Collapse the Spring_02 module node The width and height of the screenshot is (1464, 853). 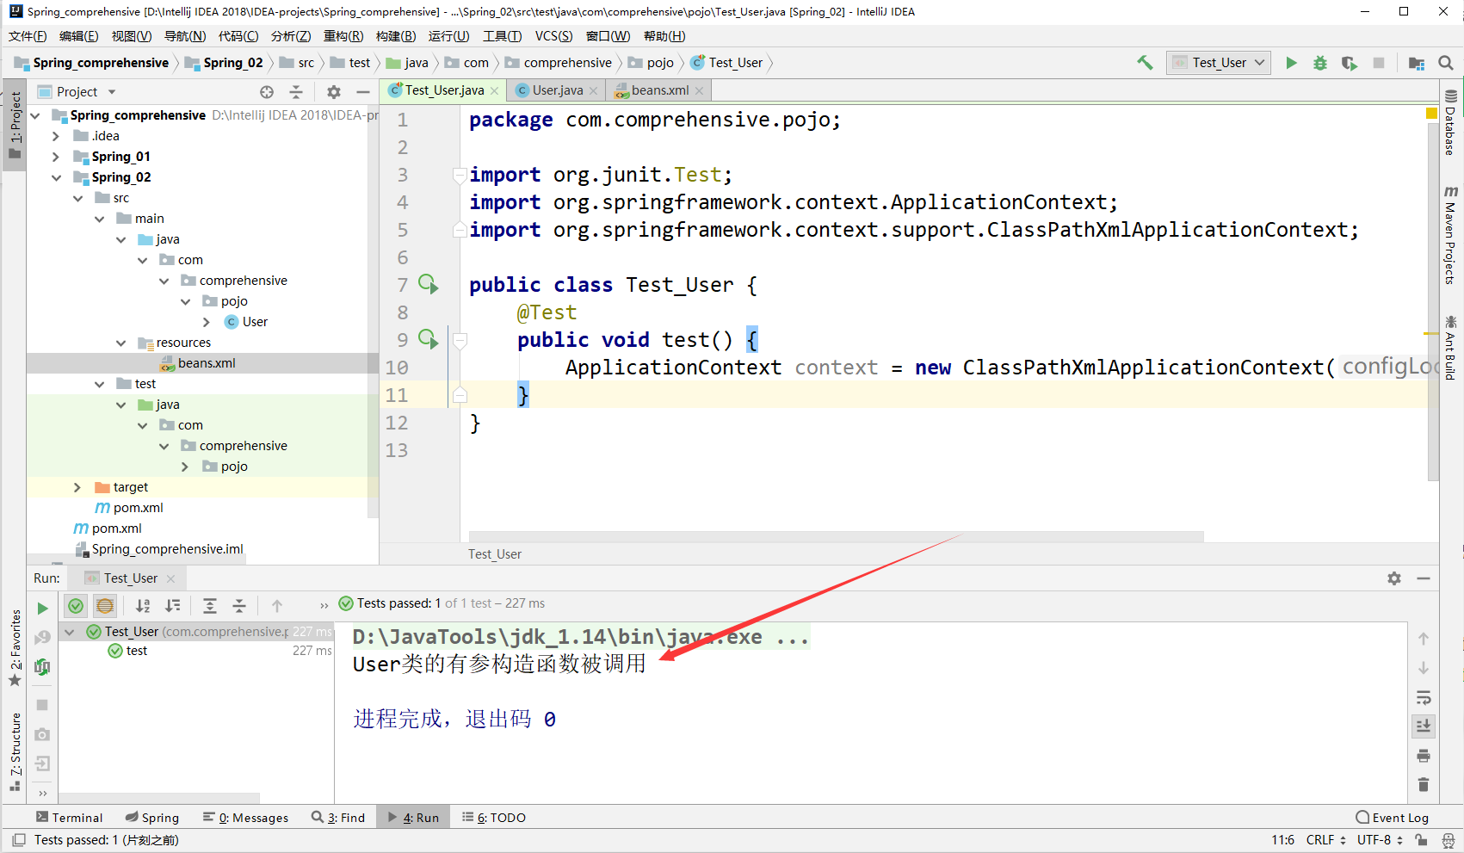coord(56,177)
